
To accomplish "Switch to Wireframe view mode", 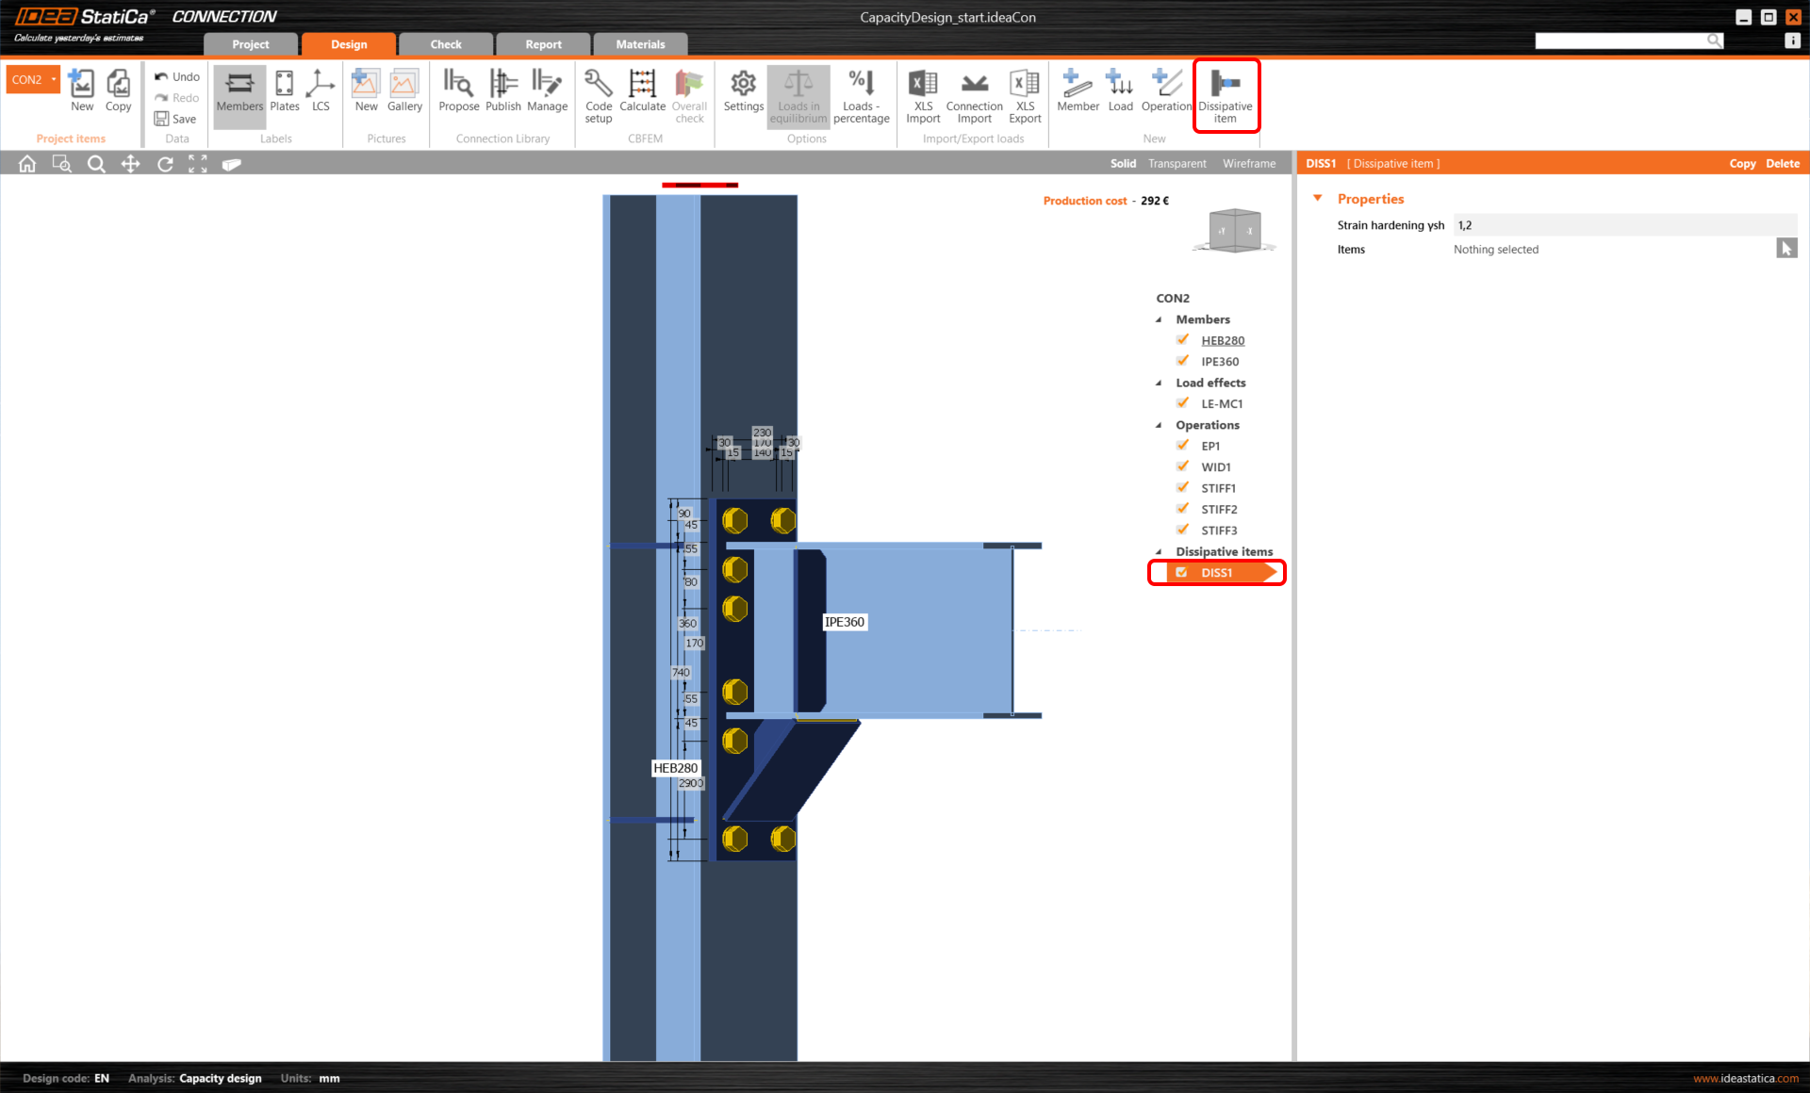I will pyautogui.click(x=1249, y=163).
